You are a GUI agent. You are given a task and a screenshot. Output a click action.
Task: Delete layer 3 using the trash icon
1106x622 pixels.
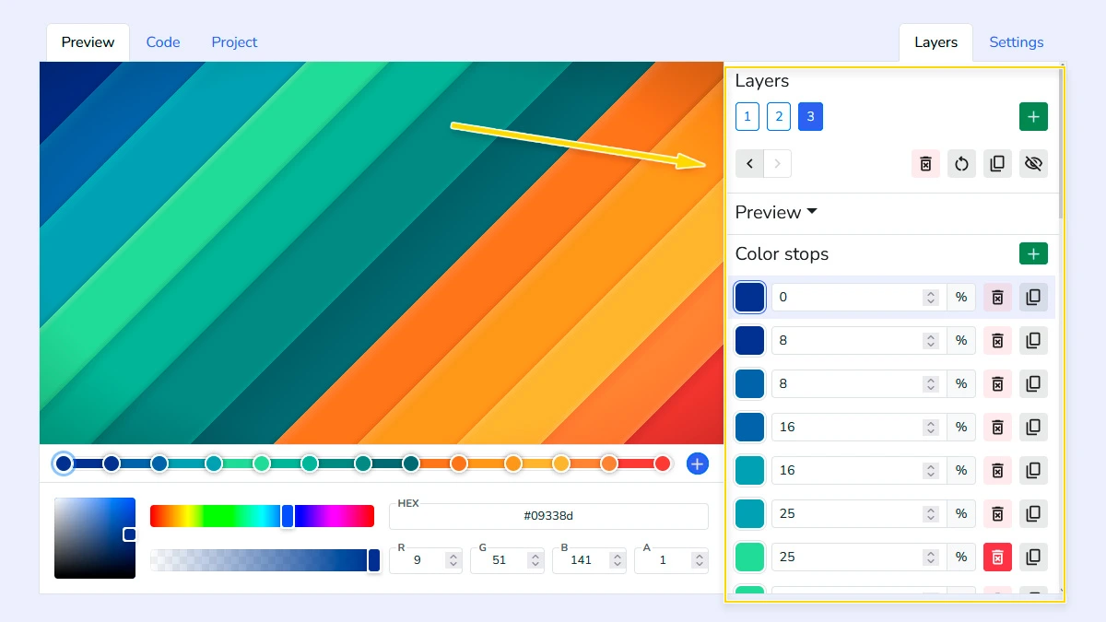pyautogui.click(x=925, y=163)
